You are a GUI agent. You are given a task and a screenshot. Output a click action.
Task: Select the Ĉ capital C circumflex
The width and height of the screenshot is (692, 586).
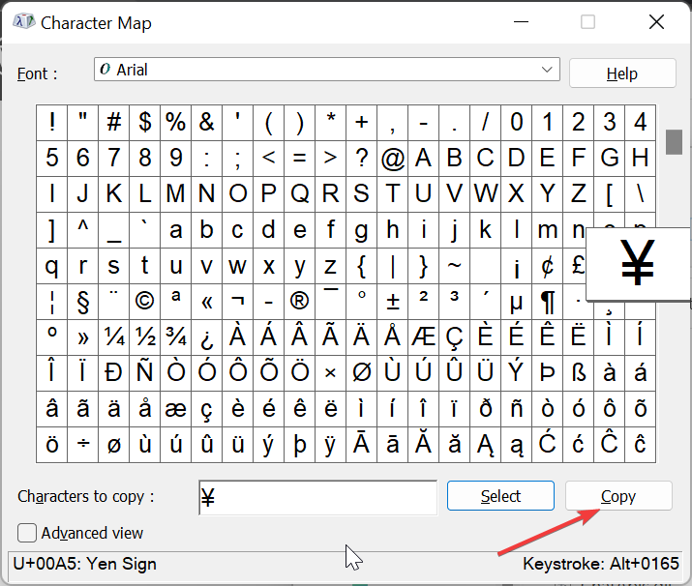pos(609,445)
